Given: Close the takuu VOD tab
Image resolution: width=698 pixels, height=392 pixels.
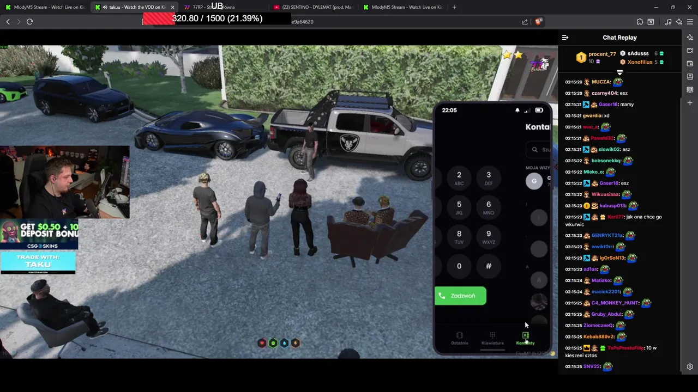Looking at the screenshot, I should pos(172,7).
